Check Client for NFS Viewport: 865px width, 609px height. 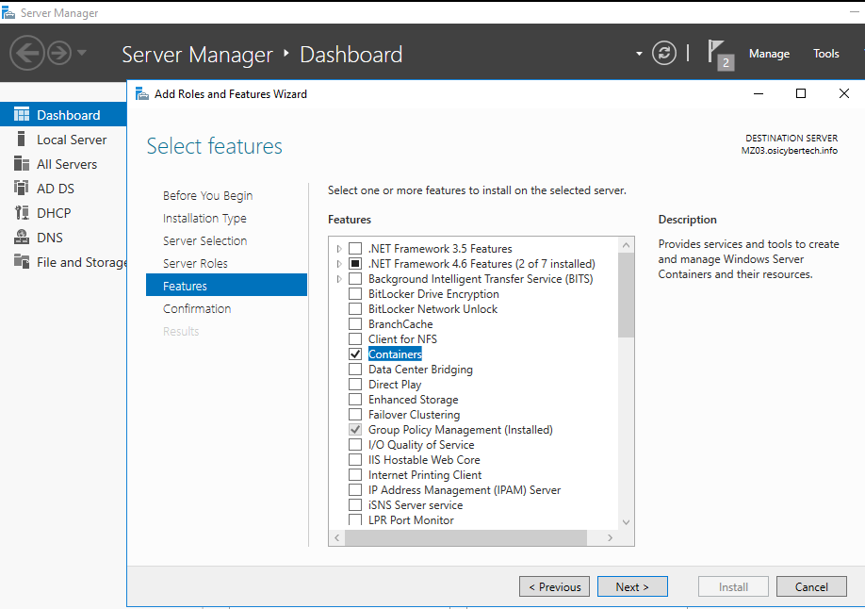pos(355,339)
